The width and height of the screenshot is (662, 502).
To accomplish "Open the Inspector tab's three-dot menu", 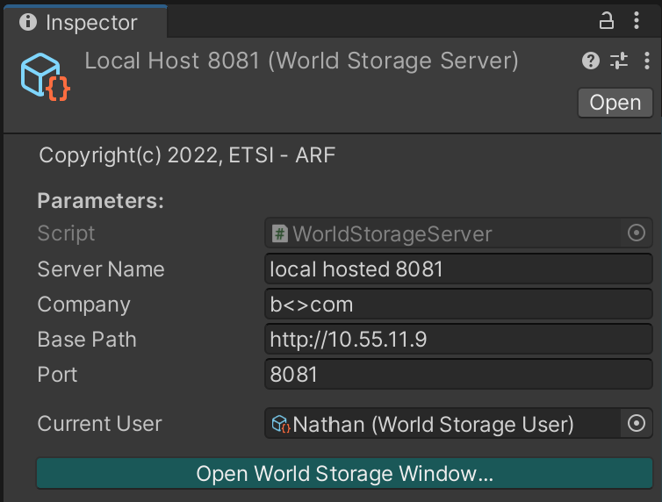I will [637, 21].
